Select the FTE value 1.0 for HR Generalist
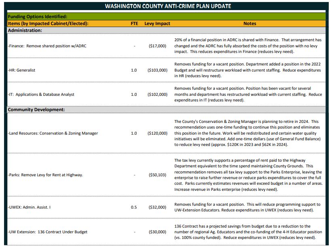Viewport: 332px width, 247px height. (134, 70)
